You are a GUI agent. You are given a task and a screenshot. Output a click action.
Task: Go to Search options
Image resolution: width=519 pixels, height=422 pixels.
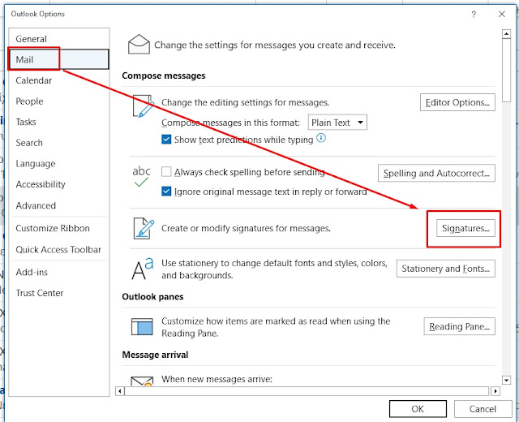pyautogui.click(x=59, y=143)
